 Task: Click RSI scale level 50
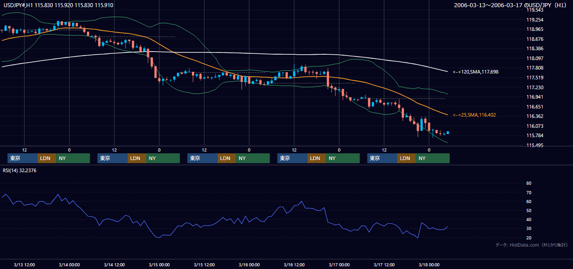coord(529,211)
